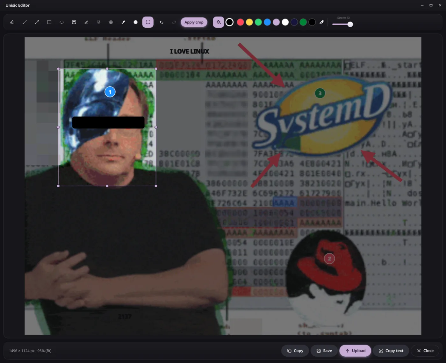446x363 pixels.
Task: Choose the last plain black palette swatch
Action: tap(312, 22)
